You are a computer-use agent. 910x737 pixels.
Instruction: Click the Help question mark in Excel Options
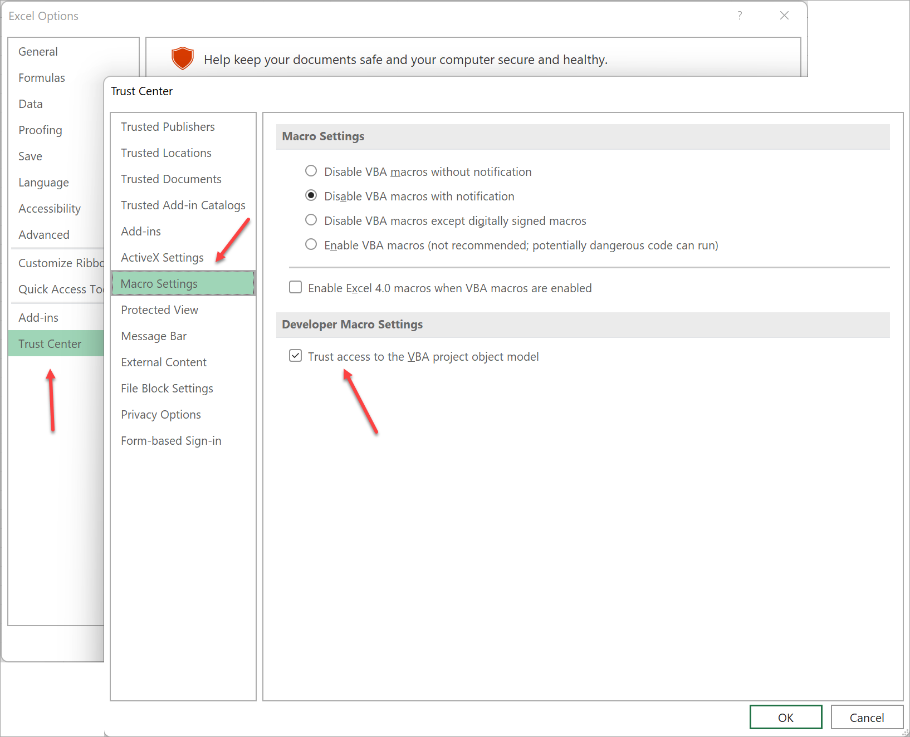pyautogui.click(x=740, y=16)
